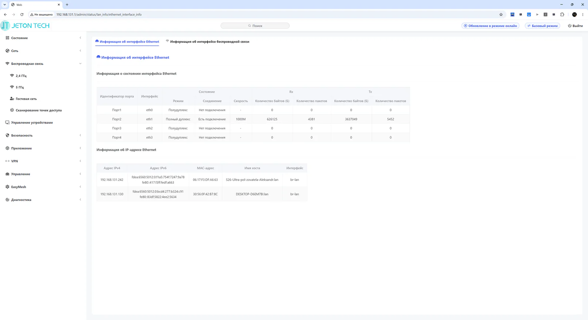Click the hostname DESKTOP-D6EM7BI.lan
This screenshot has height=320, width=588.
tap(252, 194)
